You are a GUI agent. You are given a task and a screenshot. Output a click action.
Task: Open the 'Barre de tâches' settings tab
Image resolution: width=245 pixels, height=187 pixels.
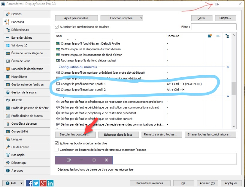coord(22,37)
